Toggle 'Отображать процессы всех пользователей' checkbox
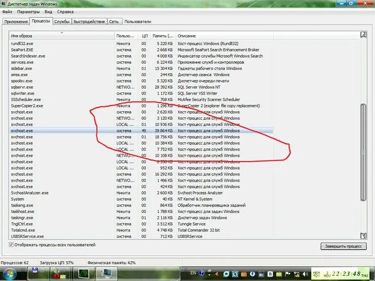This screenshot has width=375, height=281. coord(11,245)
